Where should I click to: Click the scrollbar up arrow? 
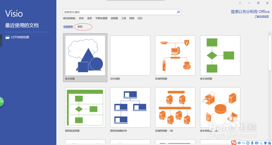[270, 33]
